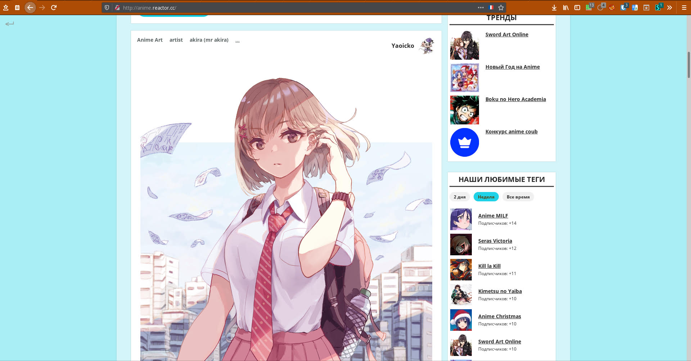The width and height of the screenshot is (691, 361).
Task: Open Конкурс anime coub trend
Action: 511,132
